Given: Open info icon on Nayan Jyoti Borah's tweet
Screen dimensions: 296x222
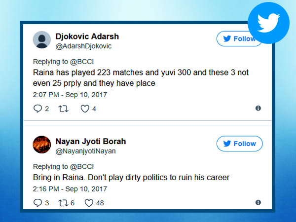Looking at the screenshot, I should 258,203.
